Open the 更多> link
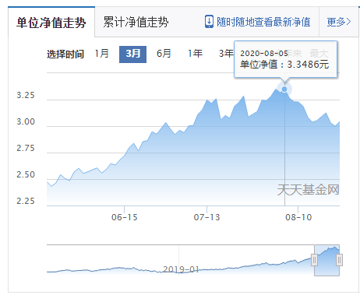 [x=339, y=22]
